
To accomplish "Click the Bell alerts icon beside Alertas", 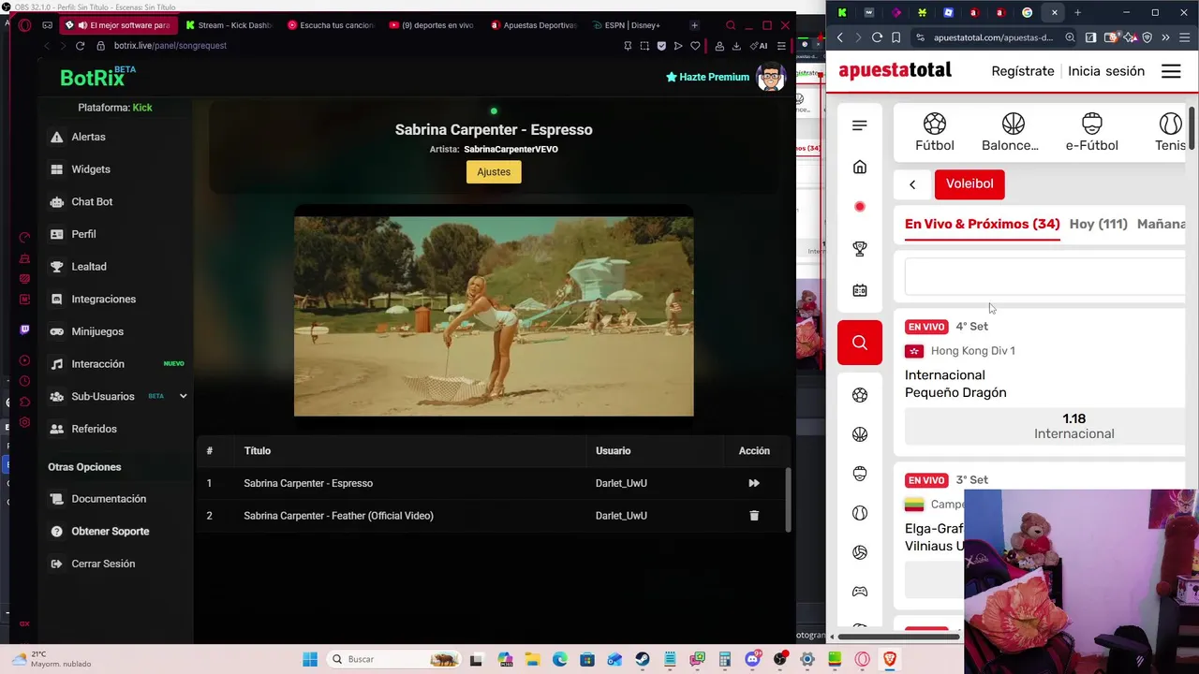I will (57, 137).
